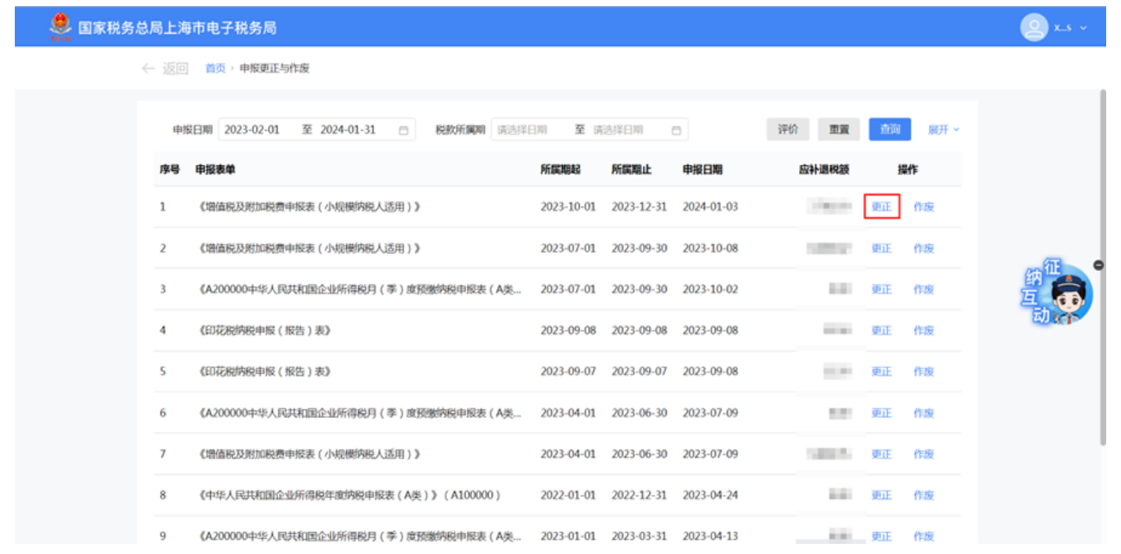Click the 重置 reset button
The height and width of the screenshot is (554, 1121).
839,129
